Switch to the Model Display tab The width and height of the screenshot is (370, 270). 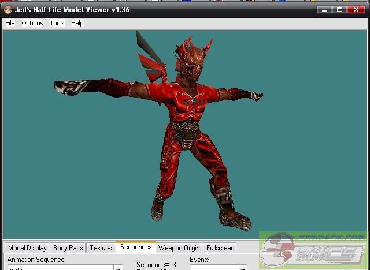tap(27, 248)
